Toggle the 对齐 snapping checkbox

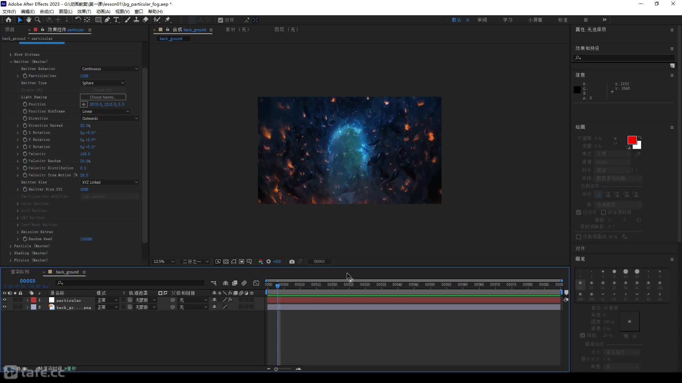point(221,20)
